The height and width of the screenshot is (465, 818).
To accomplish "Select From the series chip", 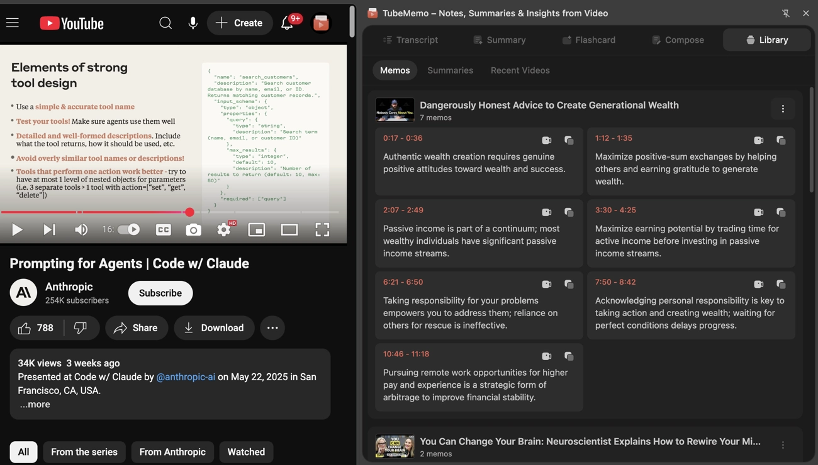I will pyautogui.click(x=84, y=452).
